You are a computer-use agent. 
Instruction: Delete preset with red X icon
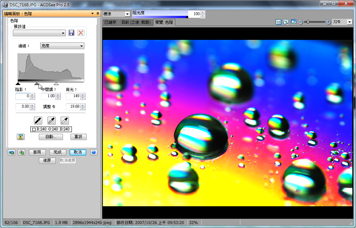point(80,33)
